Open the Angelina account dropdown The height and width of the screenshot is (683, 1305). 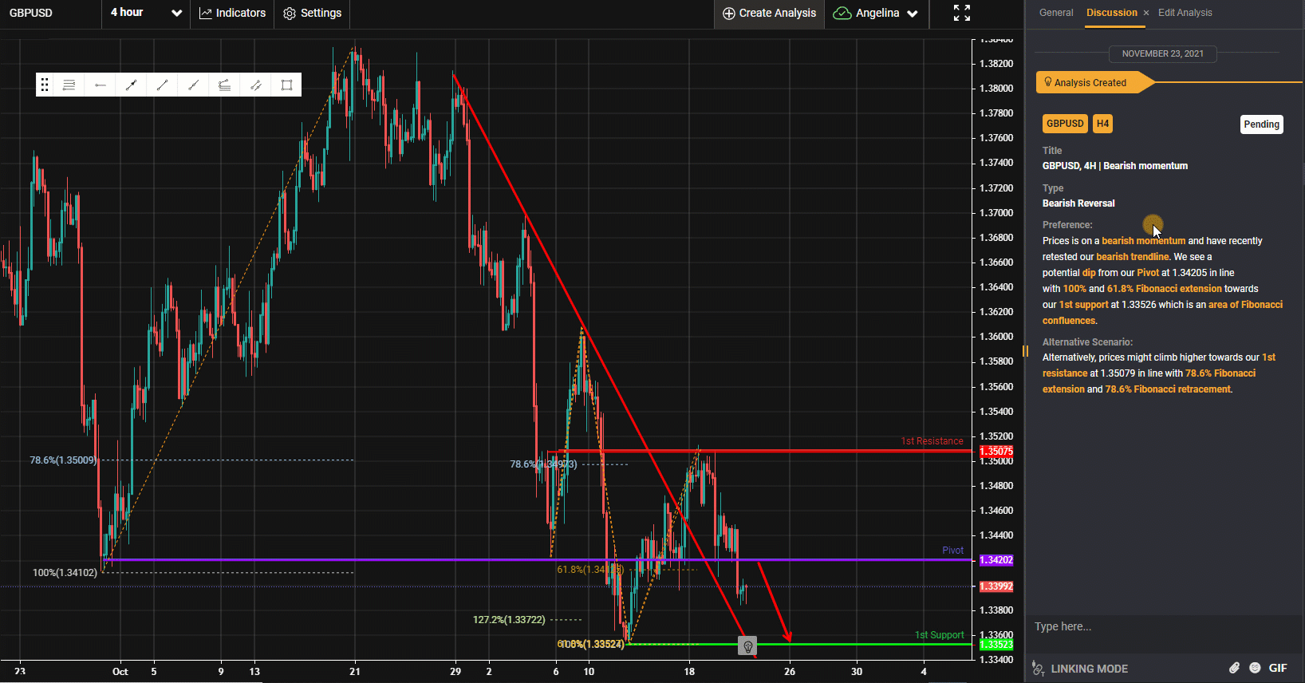click(x=876, y=13)
